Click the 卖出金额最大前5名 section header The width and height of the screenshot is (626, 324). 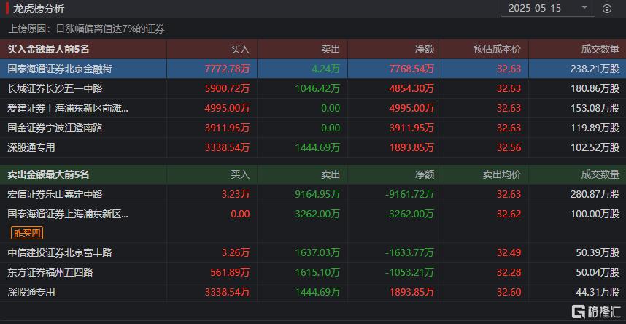coord(48,175)
